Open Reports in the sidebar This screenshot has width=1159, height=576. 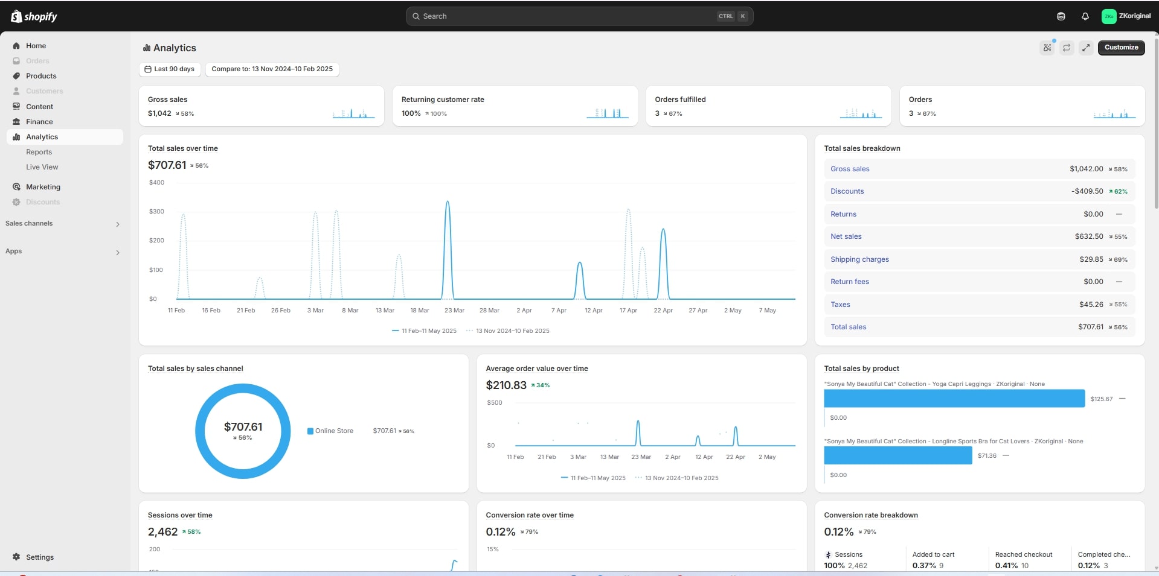(x=39, y=152)
